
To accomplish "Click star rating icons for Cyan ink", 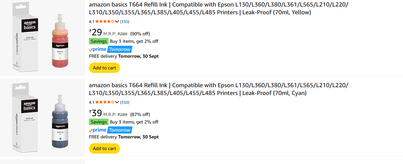I will [x=105, y=102].
